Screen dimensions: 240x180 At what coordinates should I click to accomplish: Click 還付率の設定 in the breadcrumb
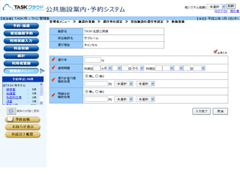point(112,22)
